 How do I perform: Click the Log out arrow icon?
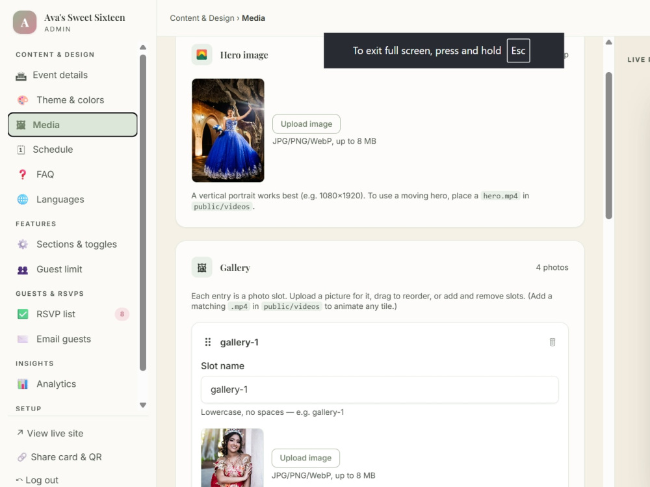19,480
